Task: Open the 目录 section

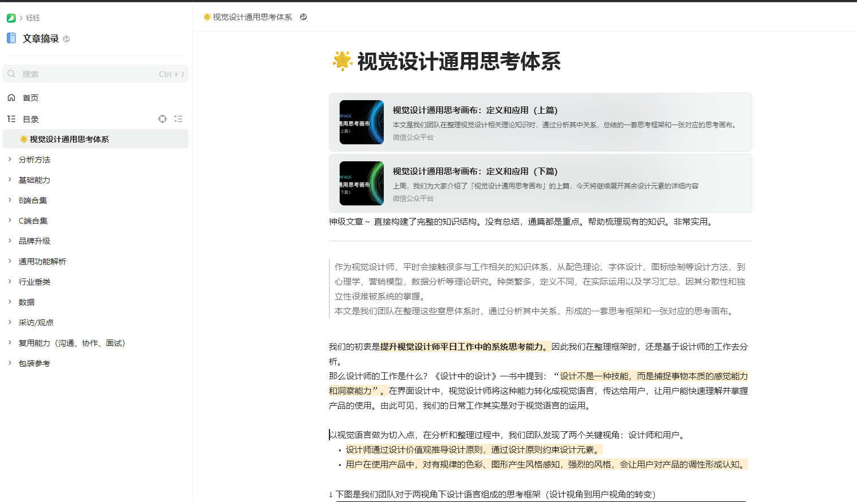Action: (31, 119)
